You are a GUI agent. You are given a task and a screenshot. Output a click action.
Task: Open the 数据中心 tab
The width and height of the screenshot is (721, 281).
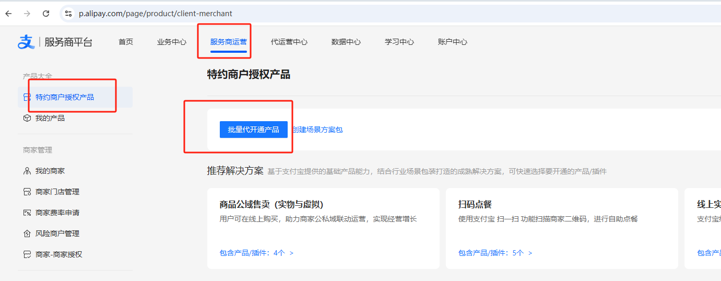tap(346, 42)
